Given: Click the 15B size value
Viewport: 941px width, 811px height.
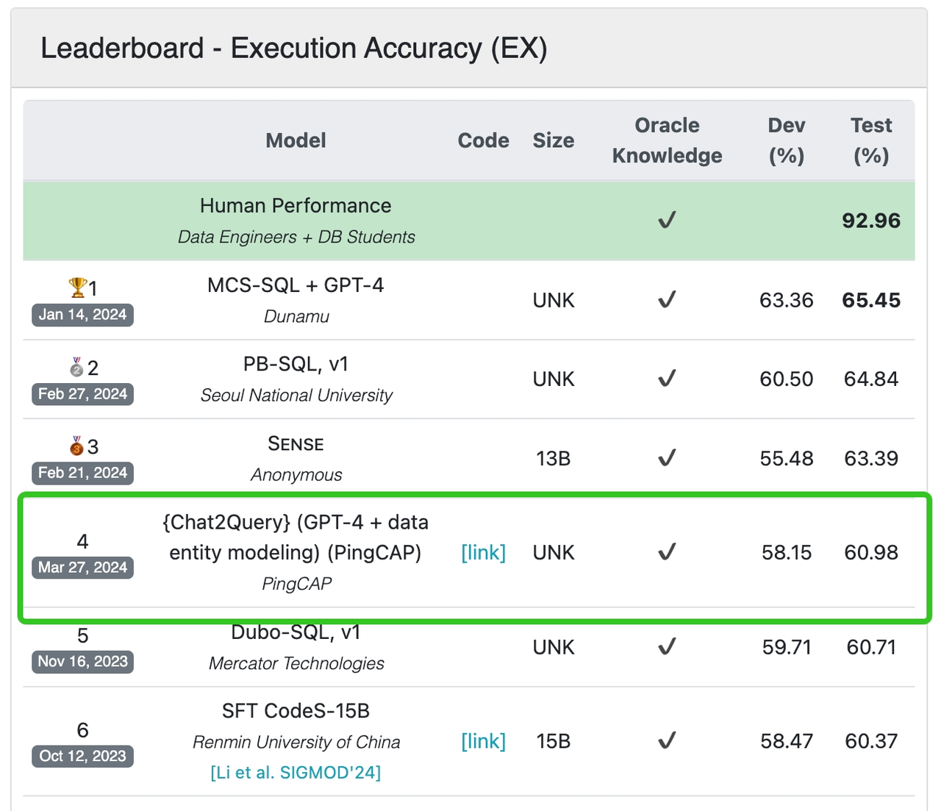Looking at the screenshot, I should tap(554, 741).
